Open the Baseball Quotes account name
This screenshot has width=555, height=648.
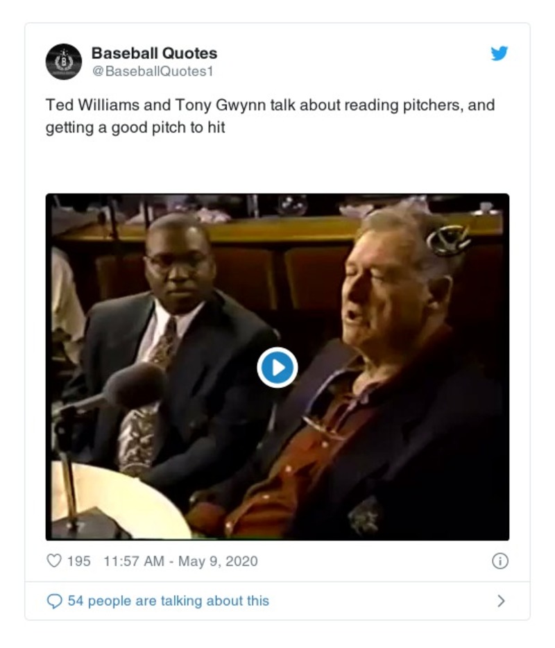(154, 53)
